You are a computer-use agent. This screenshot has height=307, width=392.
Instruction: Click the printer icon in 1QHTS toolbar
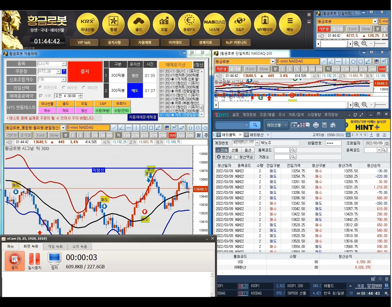click(x=316, y=125)
